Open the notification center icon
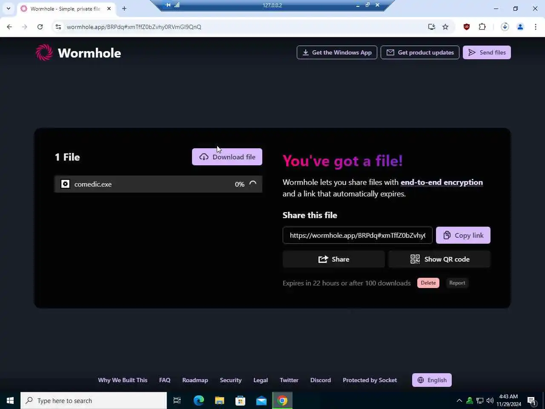 (532, 400)
